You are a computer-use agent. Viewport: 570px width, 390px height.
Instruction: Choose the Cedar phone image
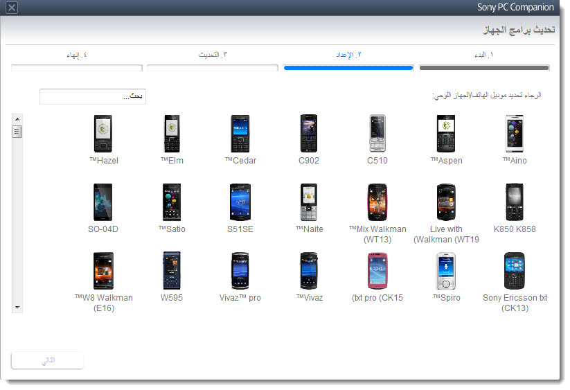pos(240,134)
